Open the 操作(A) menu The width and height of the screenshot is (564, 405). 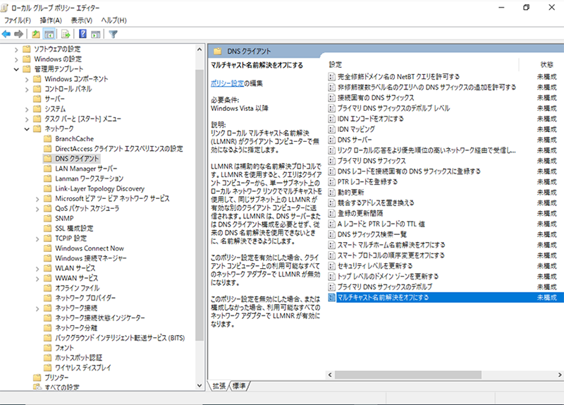[x=51, y=20]
